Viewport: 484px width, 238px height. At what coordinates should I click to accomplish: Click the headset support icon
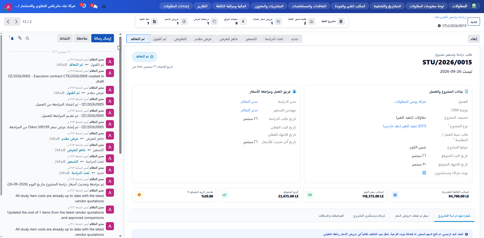[x=104, y=6]
